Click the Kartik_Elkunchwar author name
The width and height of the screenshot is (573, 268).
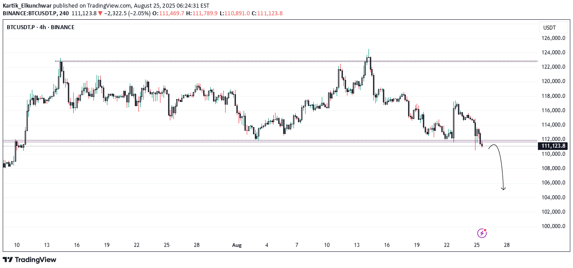tap(27, 5)
